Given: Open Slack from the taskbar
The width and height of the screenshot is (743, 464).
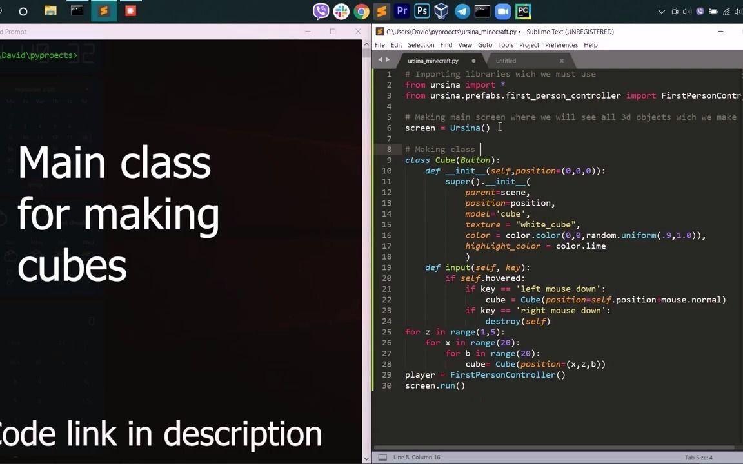Looking at the screenshot, I should point(341,12).
